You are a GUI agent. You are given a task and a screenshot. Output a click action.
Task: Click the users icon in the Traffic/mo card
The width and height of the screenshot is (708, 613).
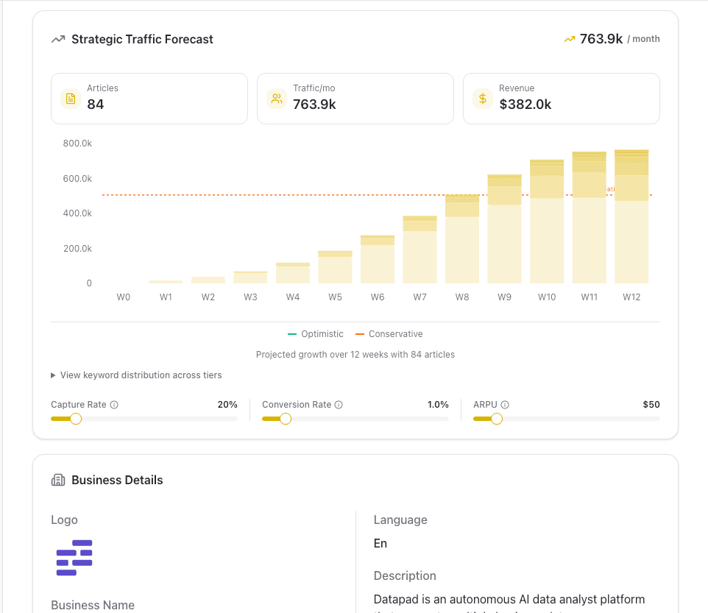pyautogui.click(x=276, y=98)
